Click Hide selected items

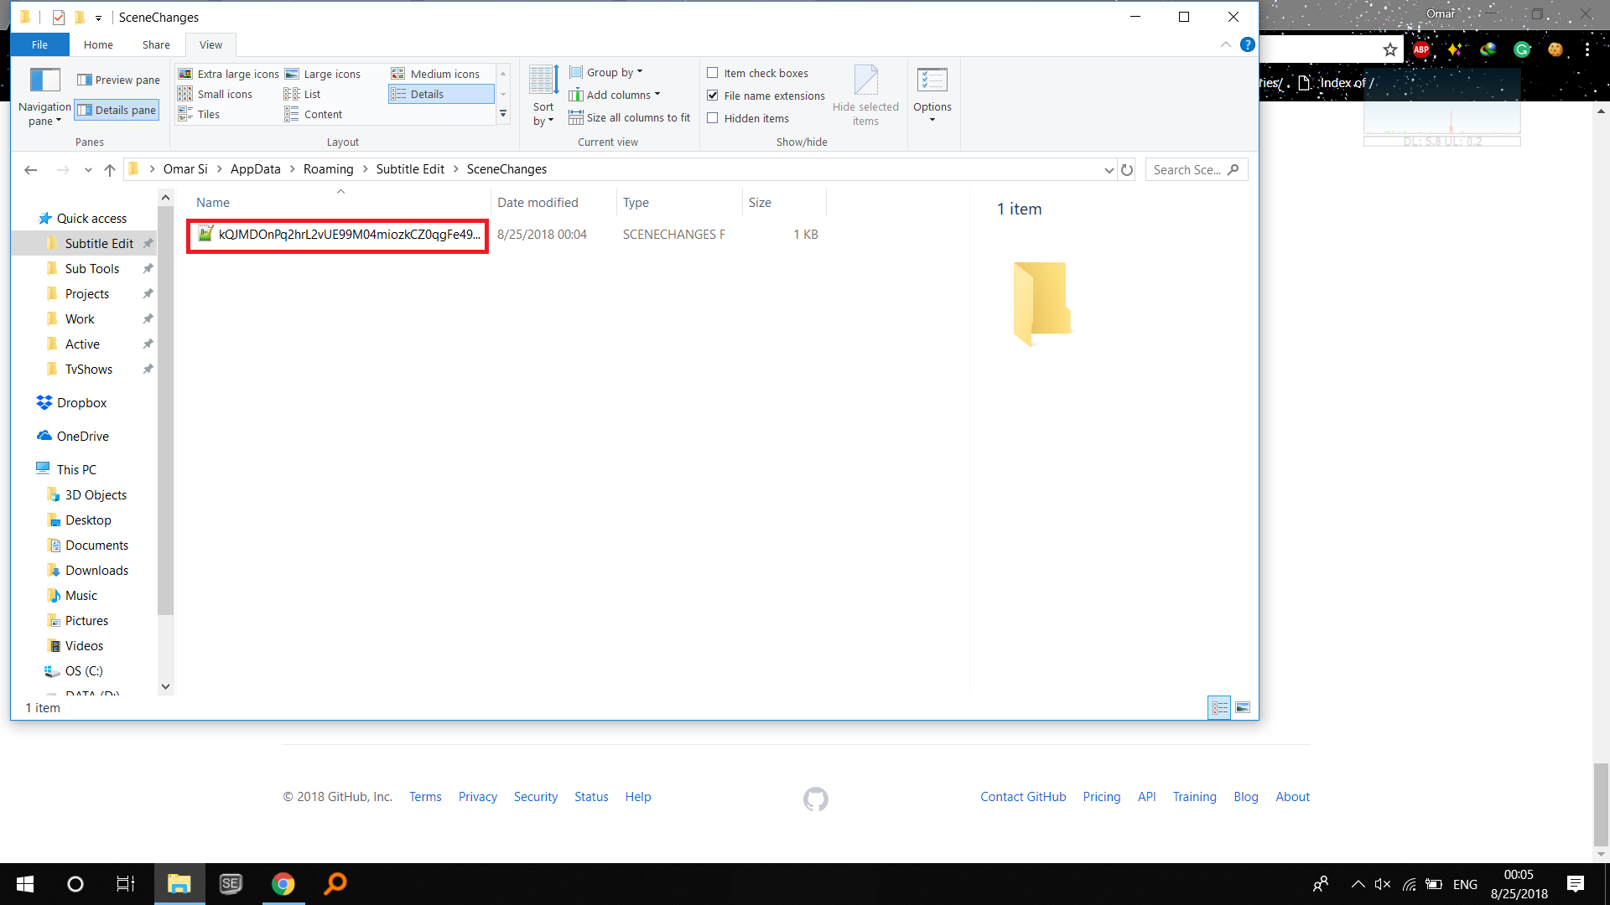point(866,95)
